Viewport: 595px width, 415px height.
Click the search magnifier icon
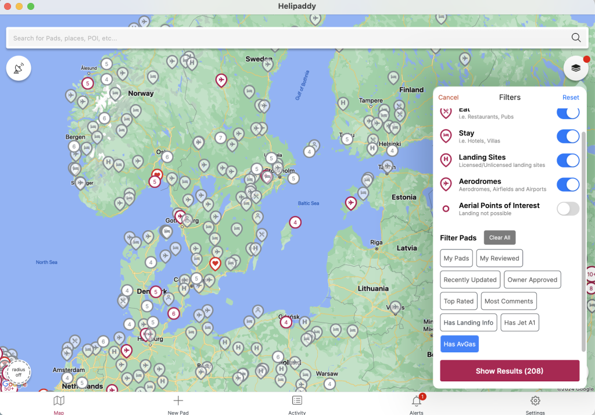[576, 38]
